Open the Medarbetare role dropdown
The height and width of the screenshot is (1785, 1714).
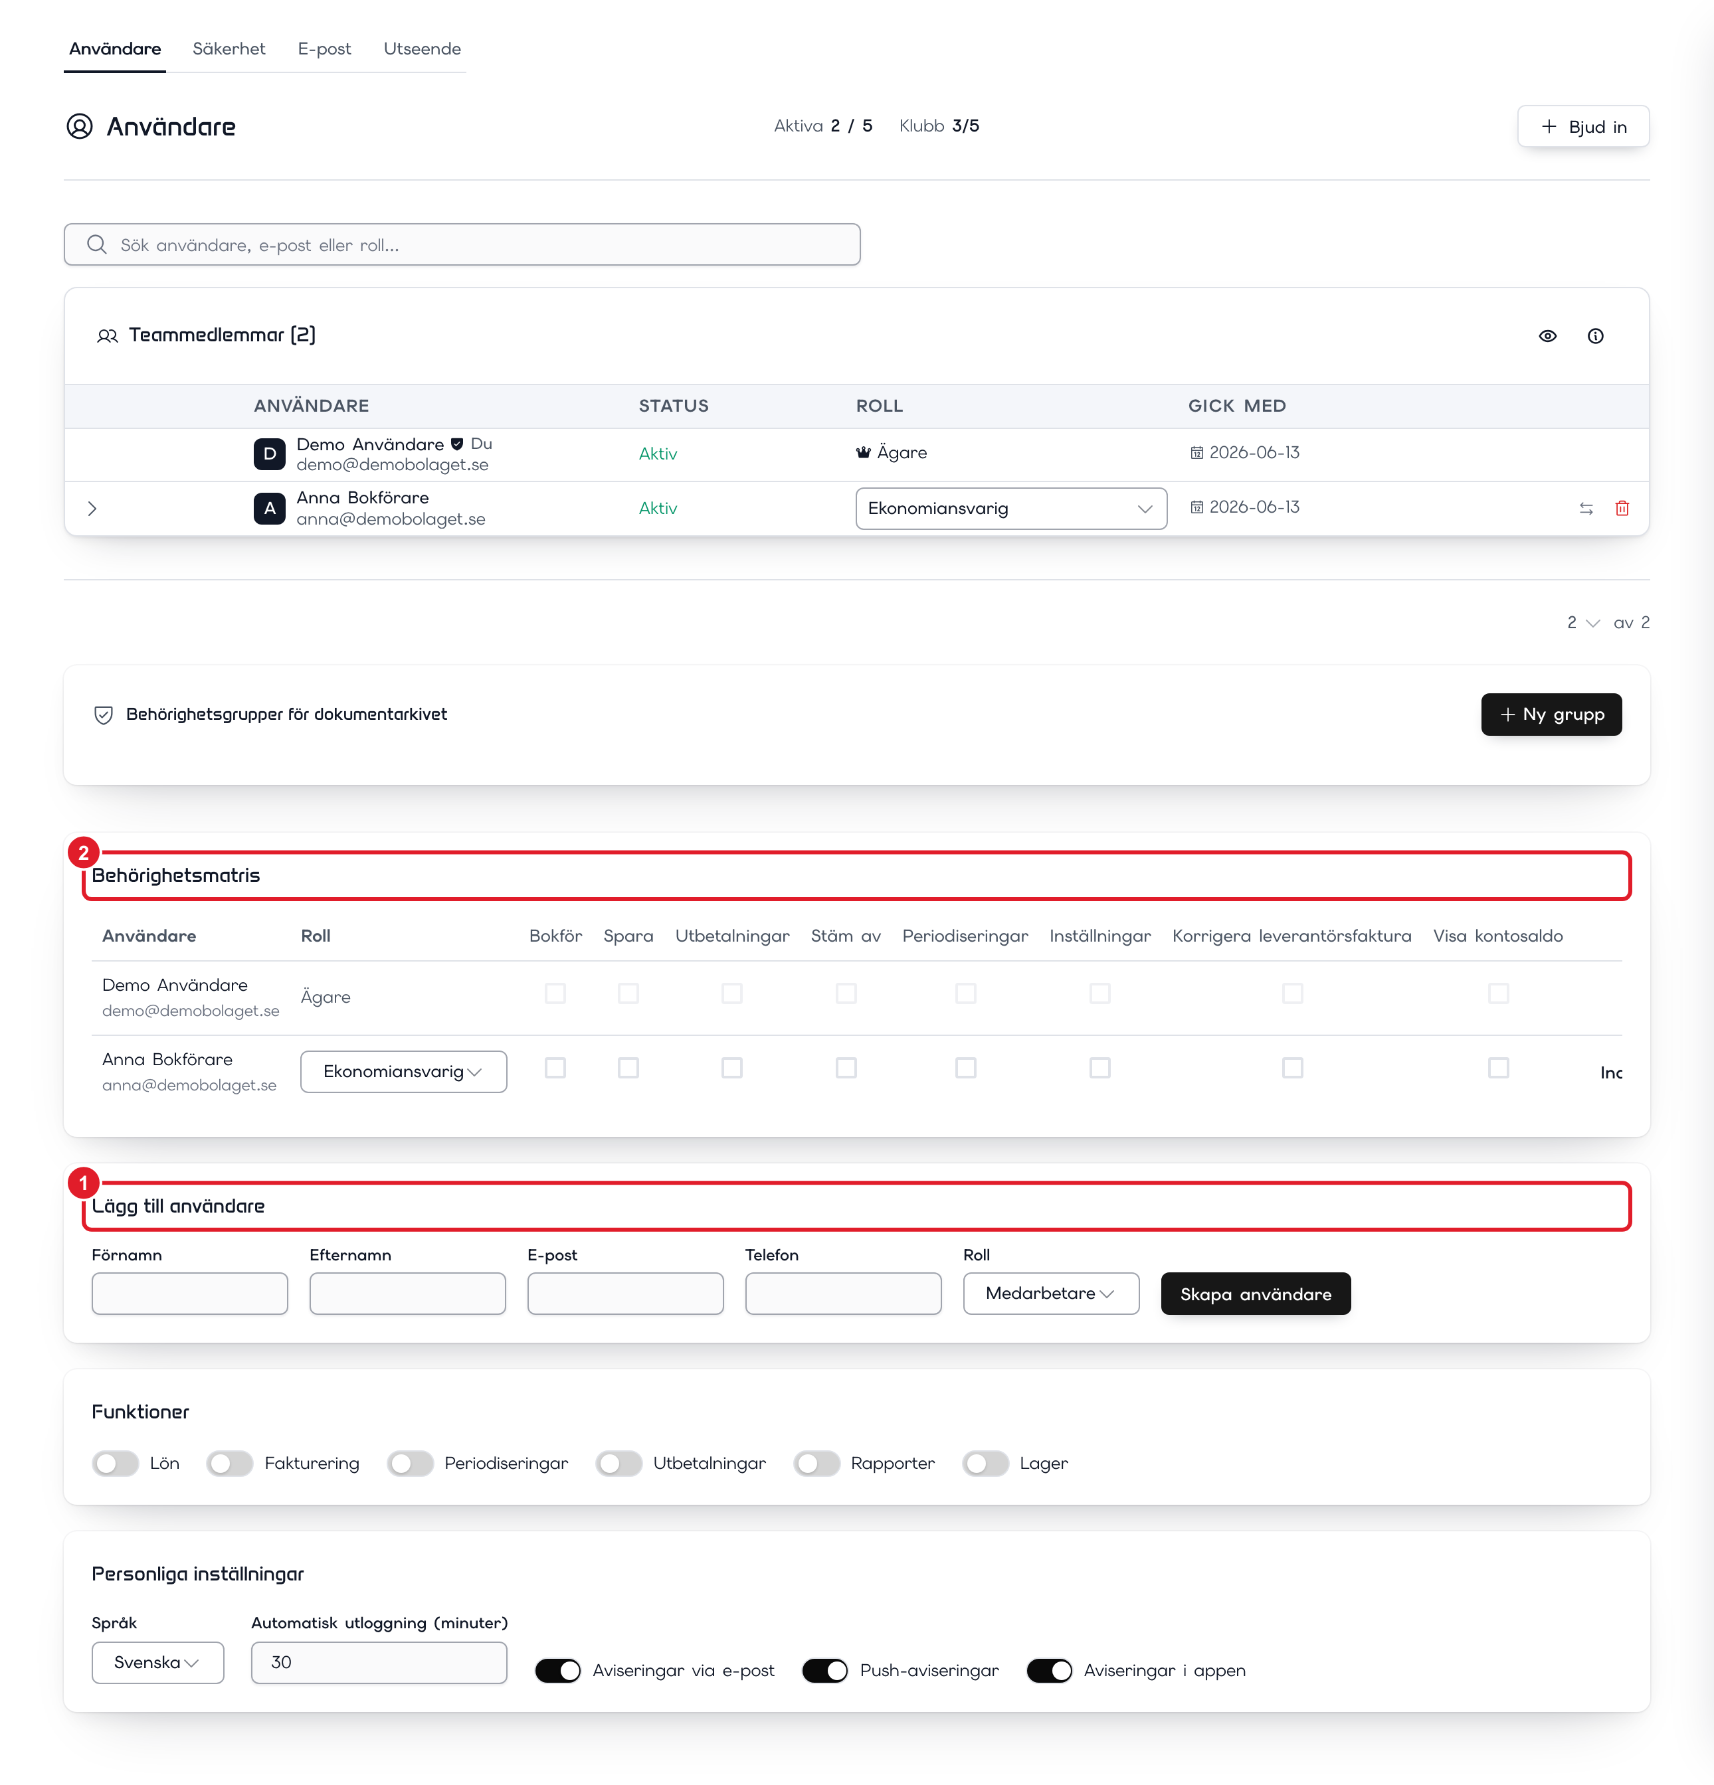pos(1050,1292)
